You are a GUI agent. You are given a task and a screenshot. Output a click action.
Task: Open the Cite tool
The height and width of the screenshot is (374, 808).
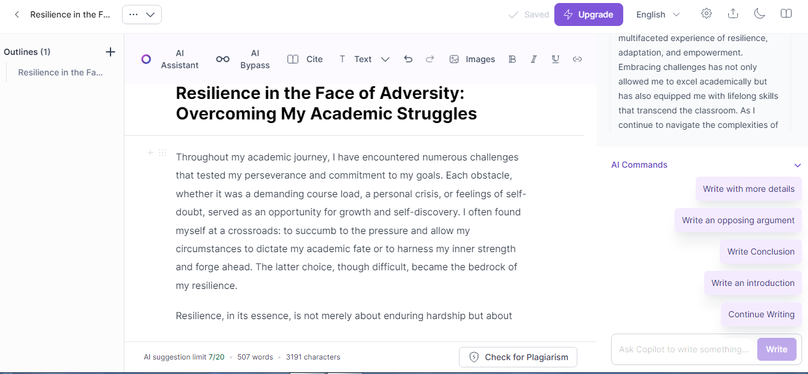click(x=305, y=59)
